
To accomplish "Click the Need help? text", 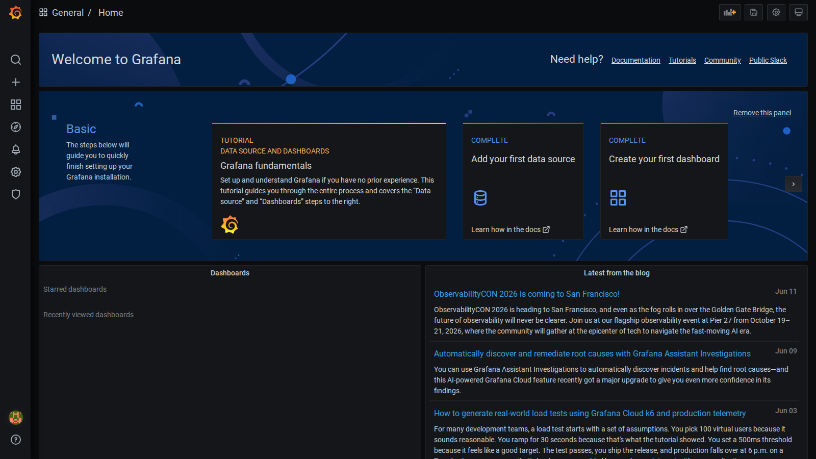I will (577, 59).
